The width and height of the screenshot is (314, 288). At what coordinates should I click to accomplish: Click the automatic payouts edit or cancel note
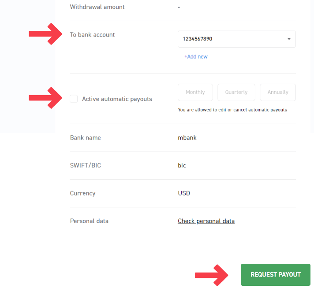pyautogui.click(x=232, y=110)
